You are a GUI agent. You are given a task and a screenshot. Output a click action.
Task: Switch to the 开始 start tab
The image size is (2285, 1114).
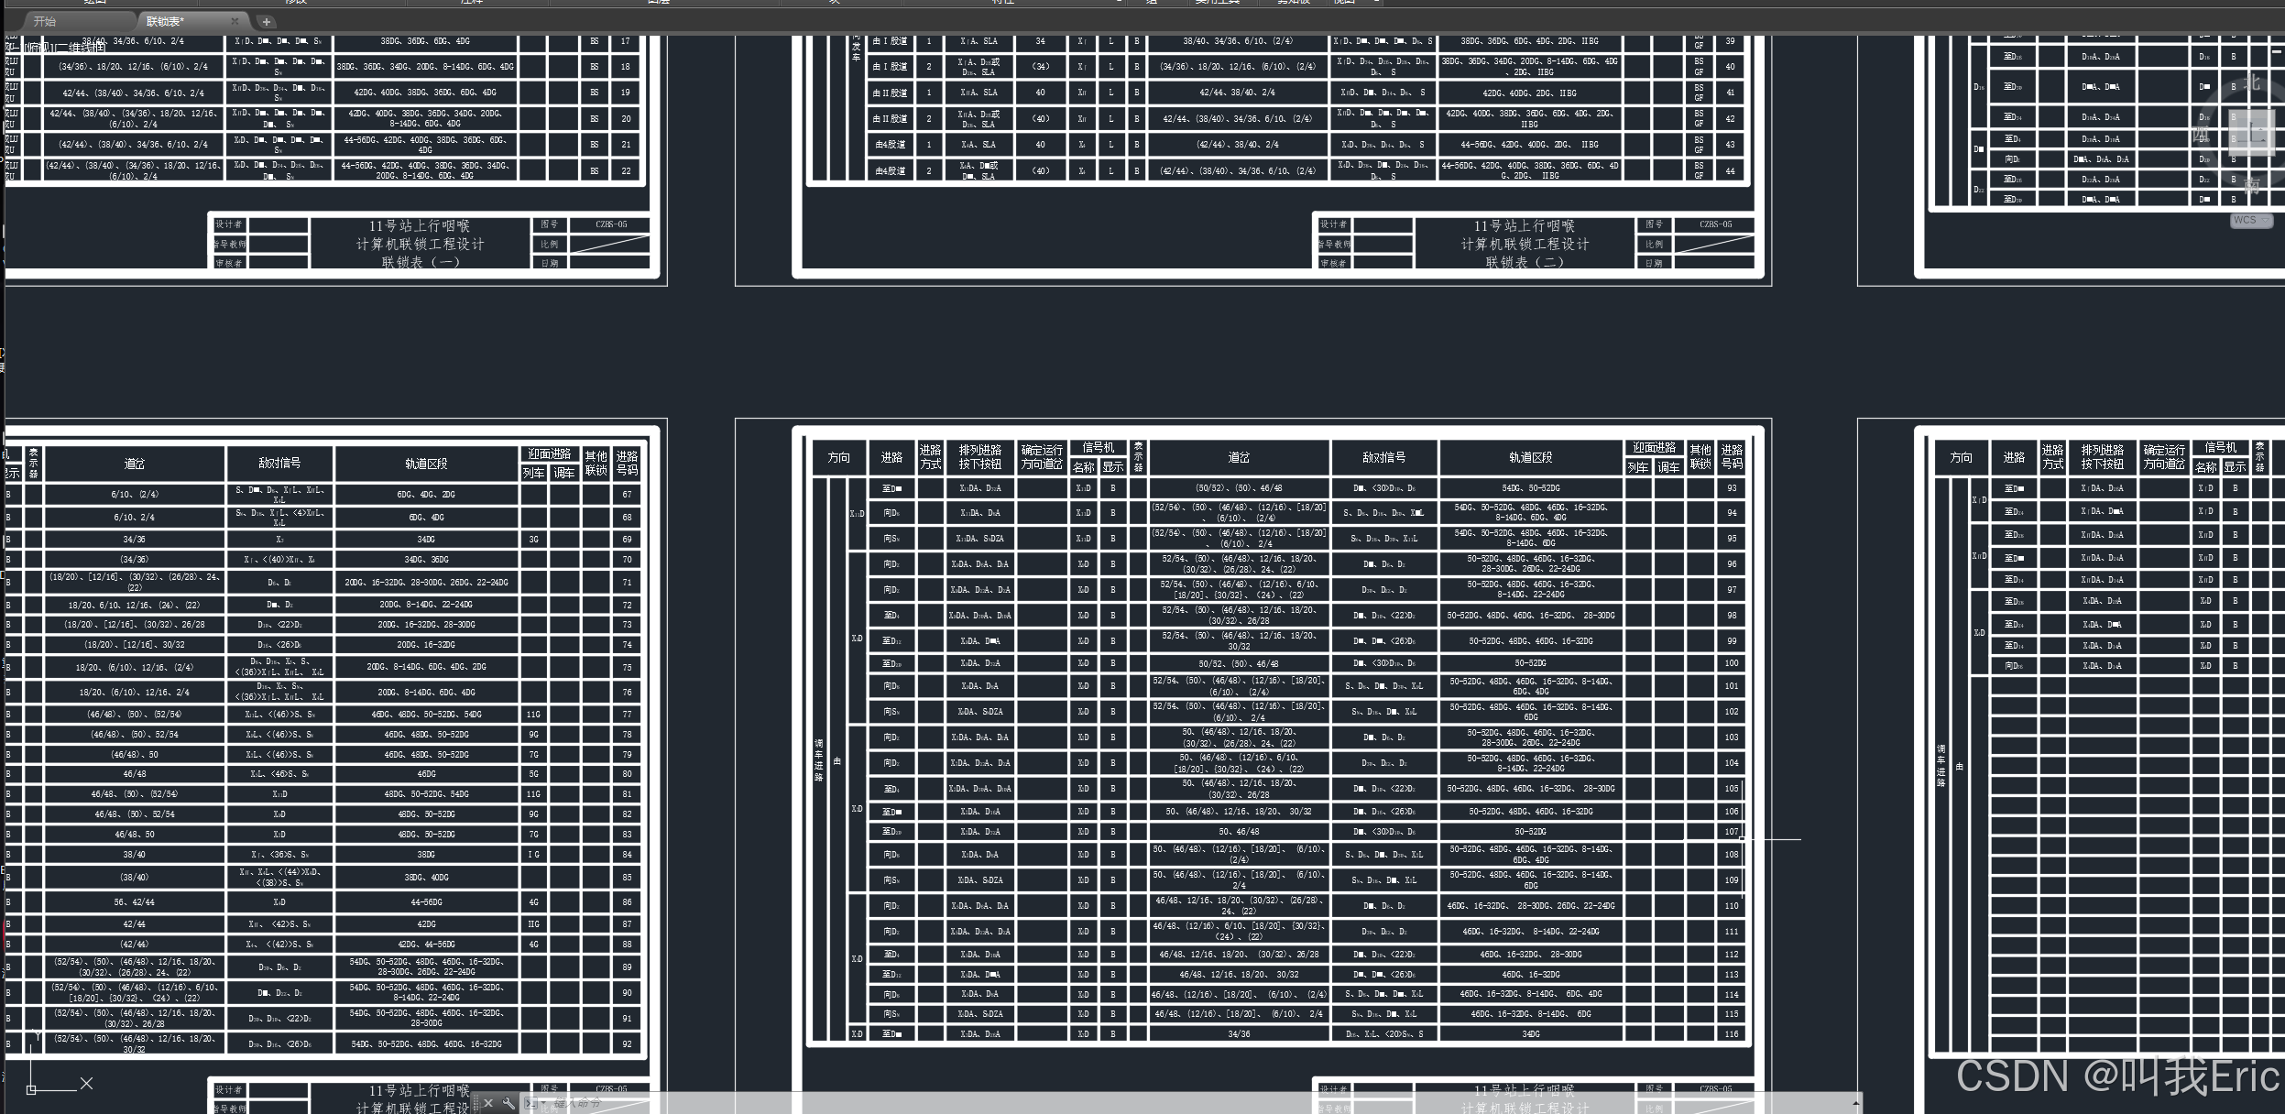44,21
